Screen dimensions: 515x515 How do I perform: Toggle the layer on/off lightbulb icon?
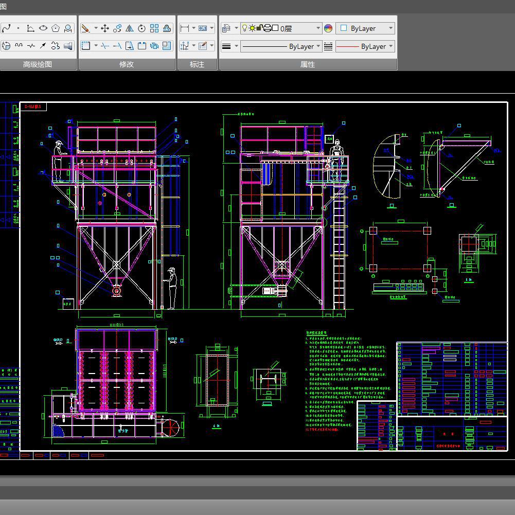click(244, 28)
